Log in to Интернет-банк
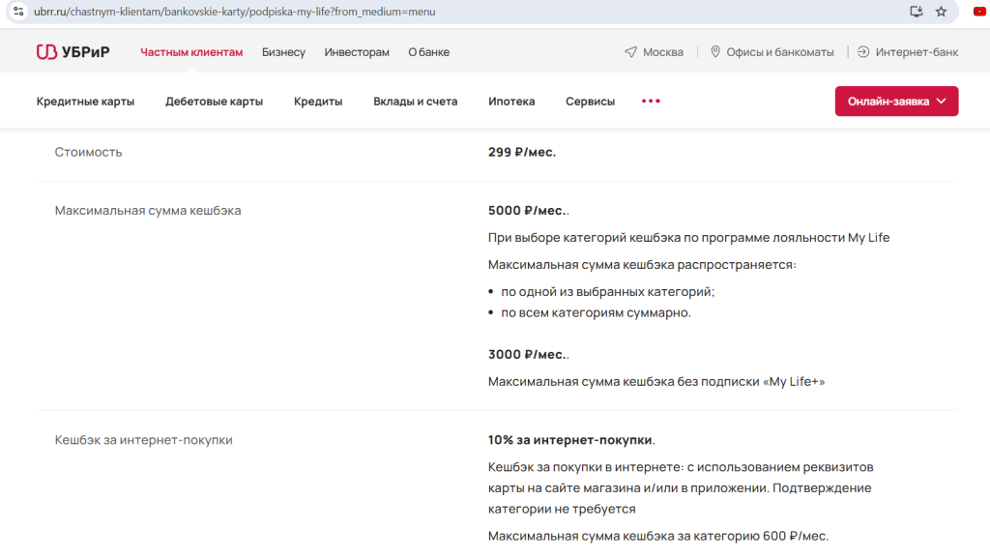990x558 pixels. coord(908,52)
